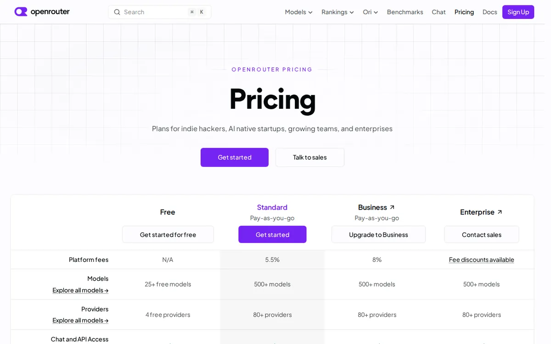Open the Docs link
The width and height of the screenshot is (551, 344).
point(489,12)
